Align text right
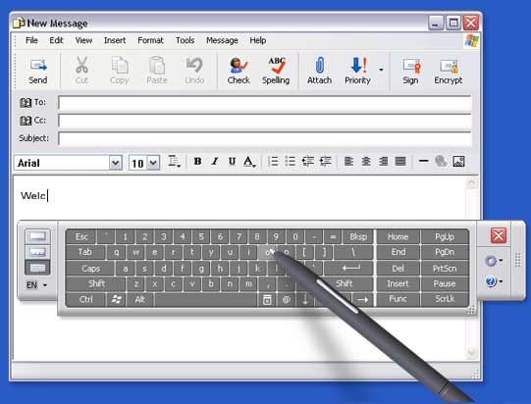The width and height of the screenshot is (531, 404). pyautogui.click(x=383, y=162)
